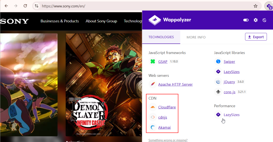Click the SONY logo
This screenshot has width=273, height=142.
click(x=14, y=21)
